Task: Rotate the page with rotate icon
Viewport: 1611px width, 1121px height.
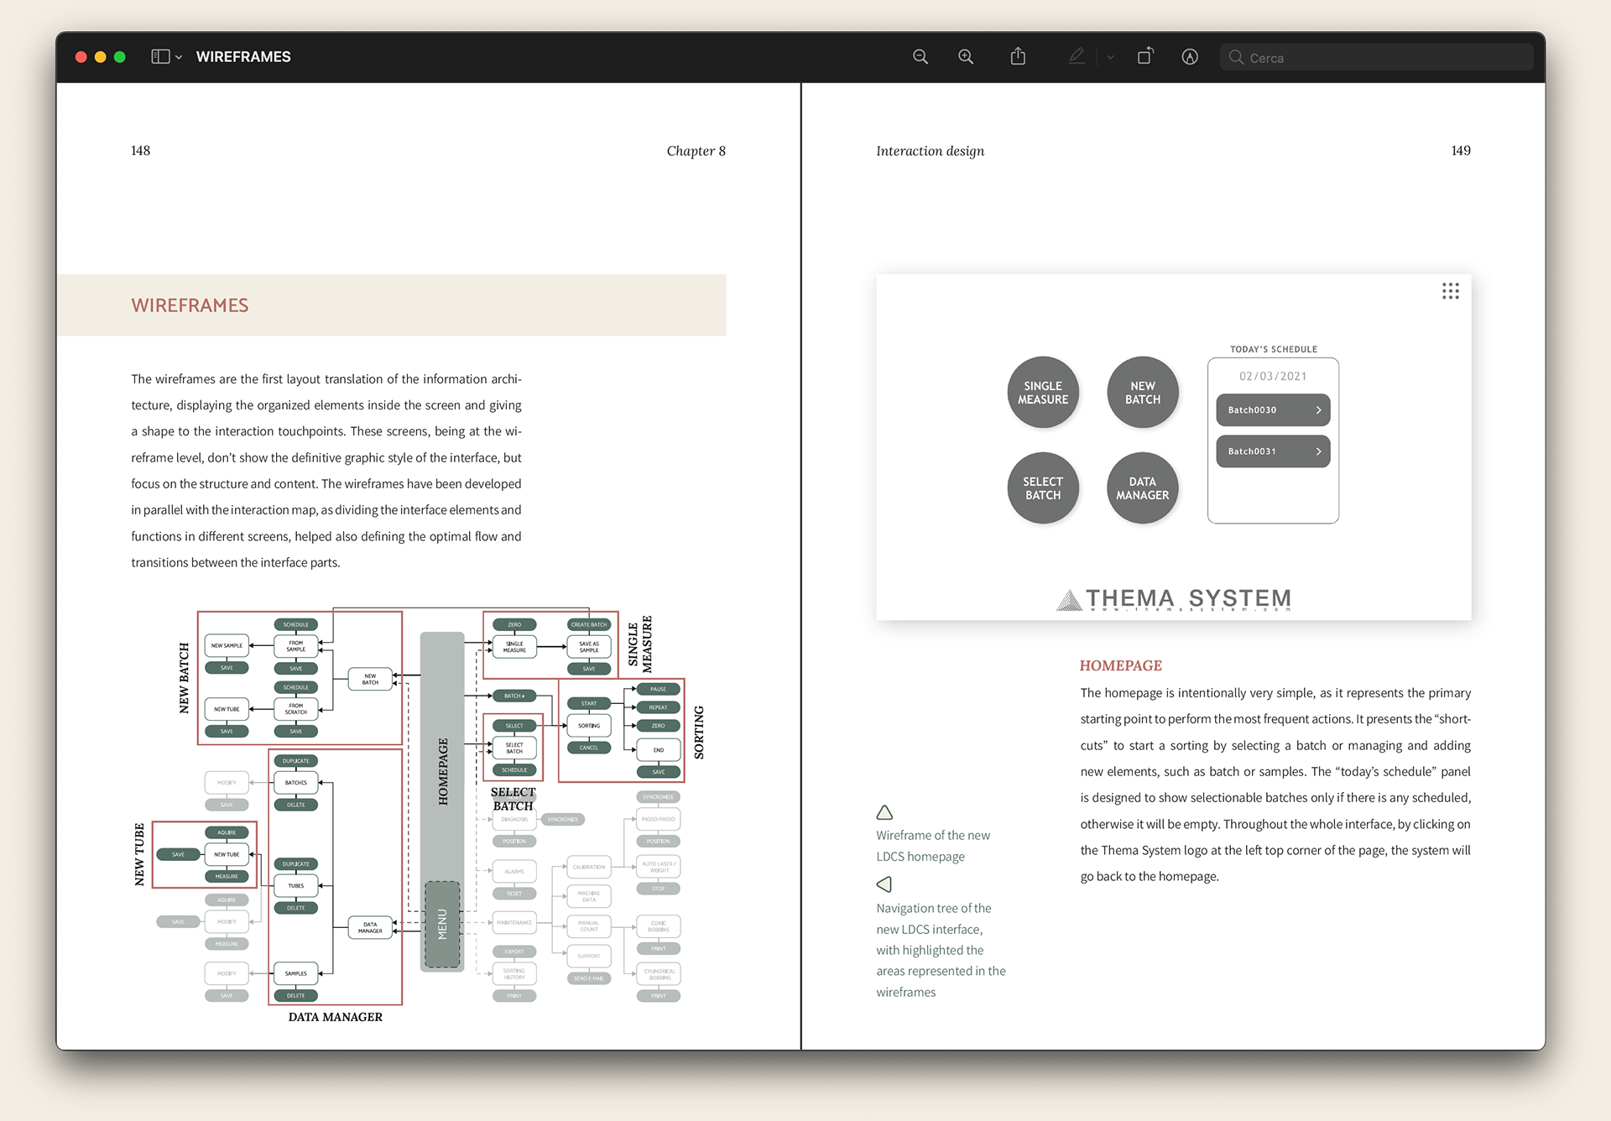Action: pyautogui.click(x=1145, y=56)
